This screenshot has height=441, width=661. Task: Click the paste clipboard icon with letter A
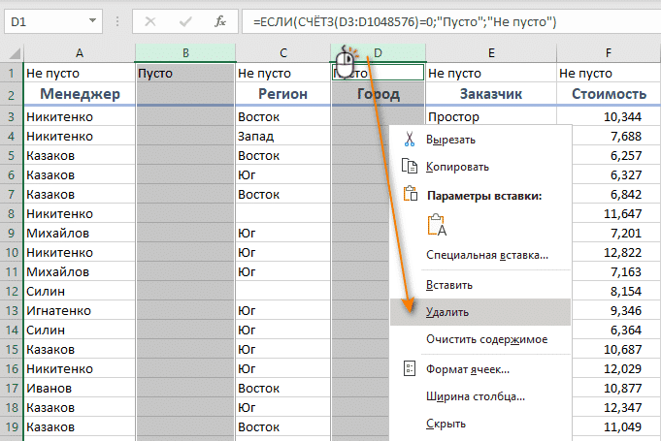[436, 225]
